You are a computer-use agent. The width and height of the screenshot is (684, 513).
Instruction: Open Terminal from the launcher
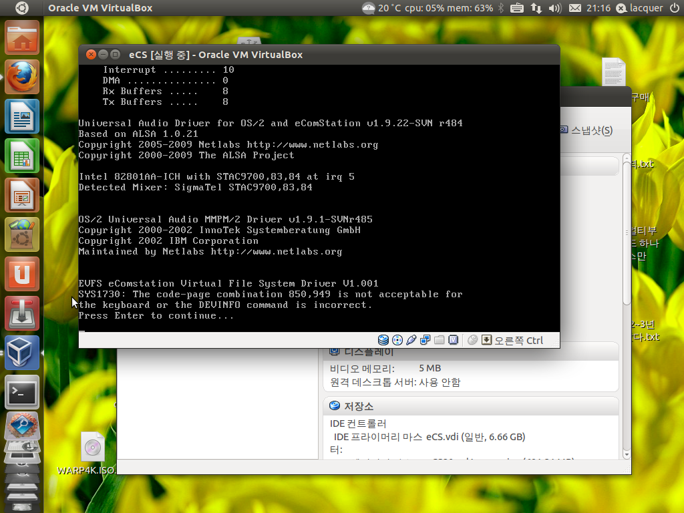pos(22,391)
